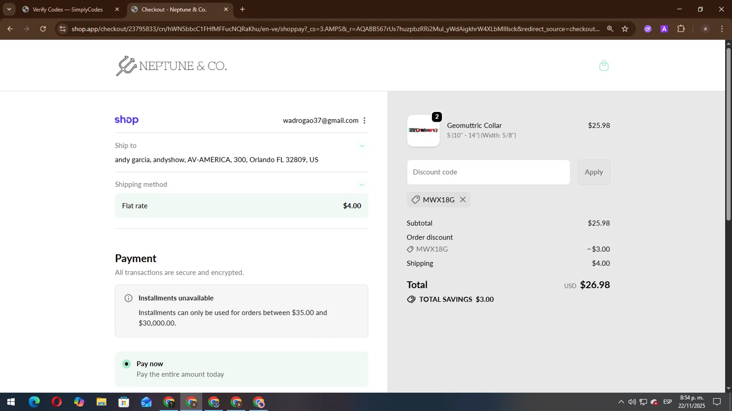
Task: Open the taskbar clock and date
Action: 691,402
